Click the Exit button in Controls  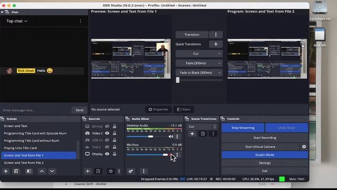click(265, 171)
